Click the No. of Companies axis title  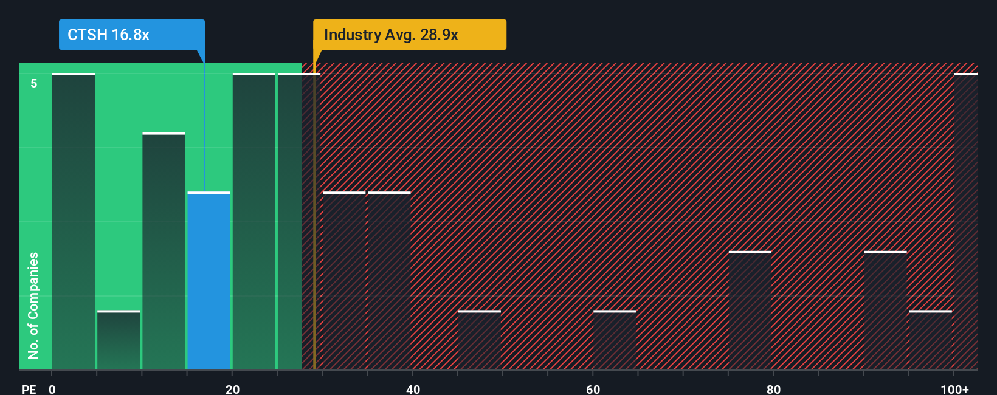(x=33, y=305)
